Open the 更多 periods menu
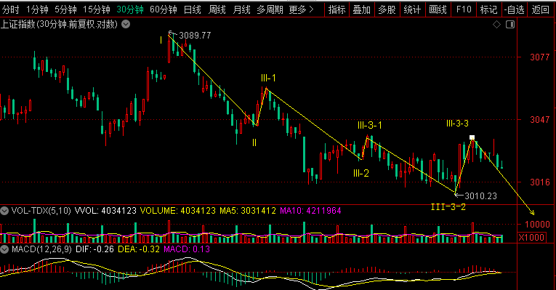This screenshot has width=556, height=290. tap(301, 9)
